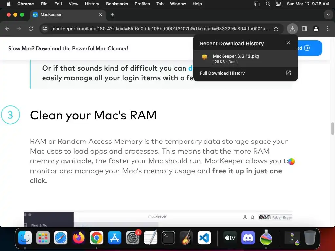Click the page vertical scrollbar thumb
The width and height of the screenshot is (335, 251).
[x=332, y=128]
